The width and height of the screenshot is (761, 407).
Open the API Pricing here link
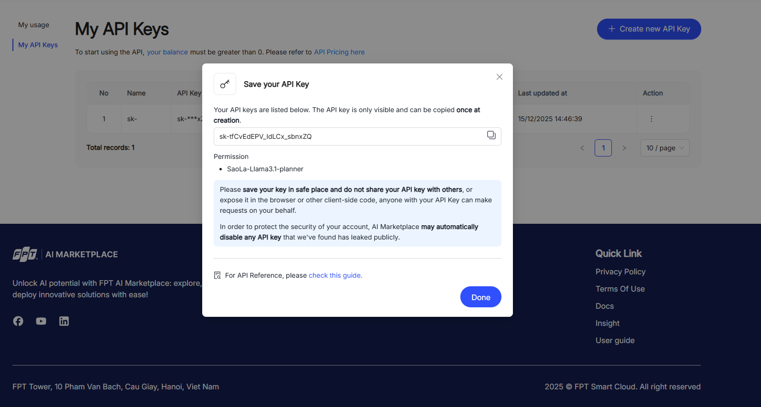coord(339,52)
